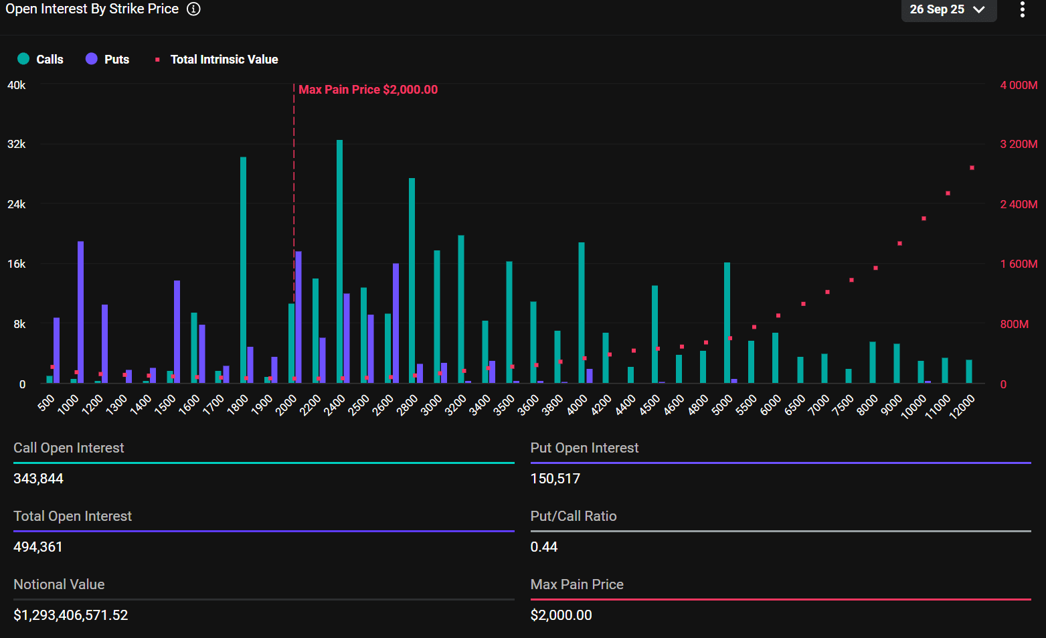Click the Call Open Interest value 343,844

(x=39, y=479)
